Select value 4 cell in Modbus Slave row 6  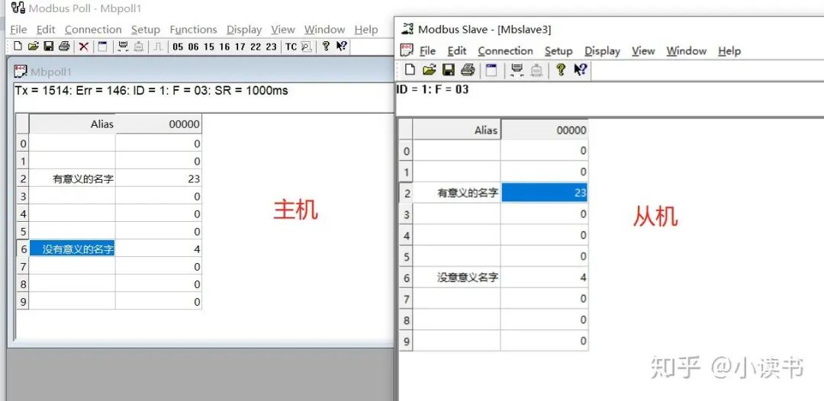click(x=544, y=277)
